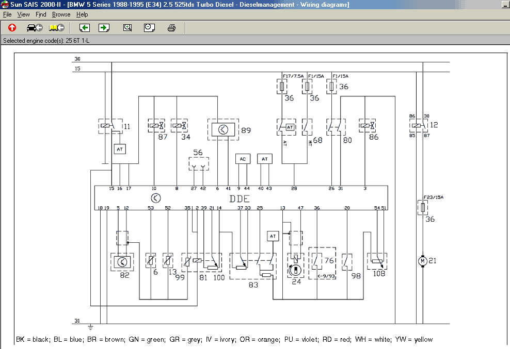Click relay terminal label 85
The image size is (510, 349).
(x=412, y=136)
